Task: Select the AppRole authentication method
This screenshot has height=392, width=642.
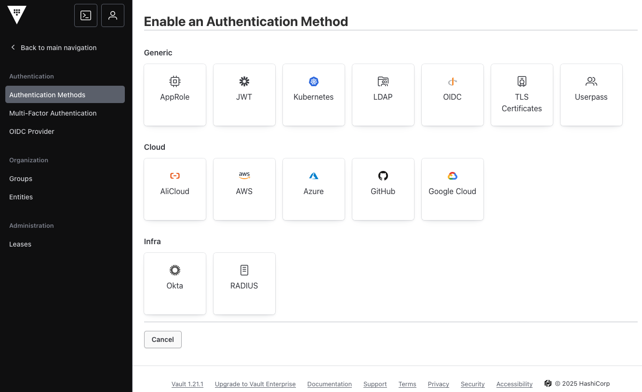Action: pos(175,95)
